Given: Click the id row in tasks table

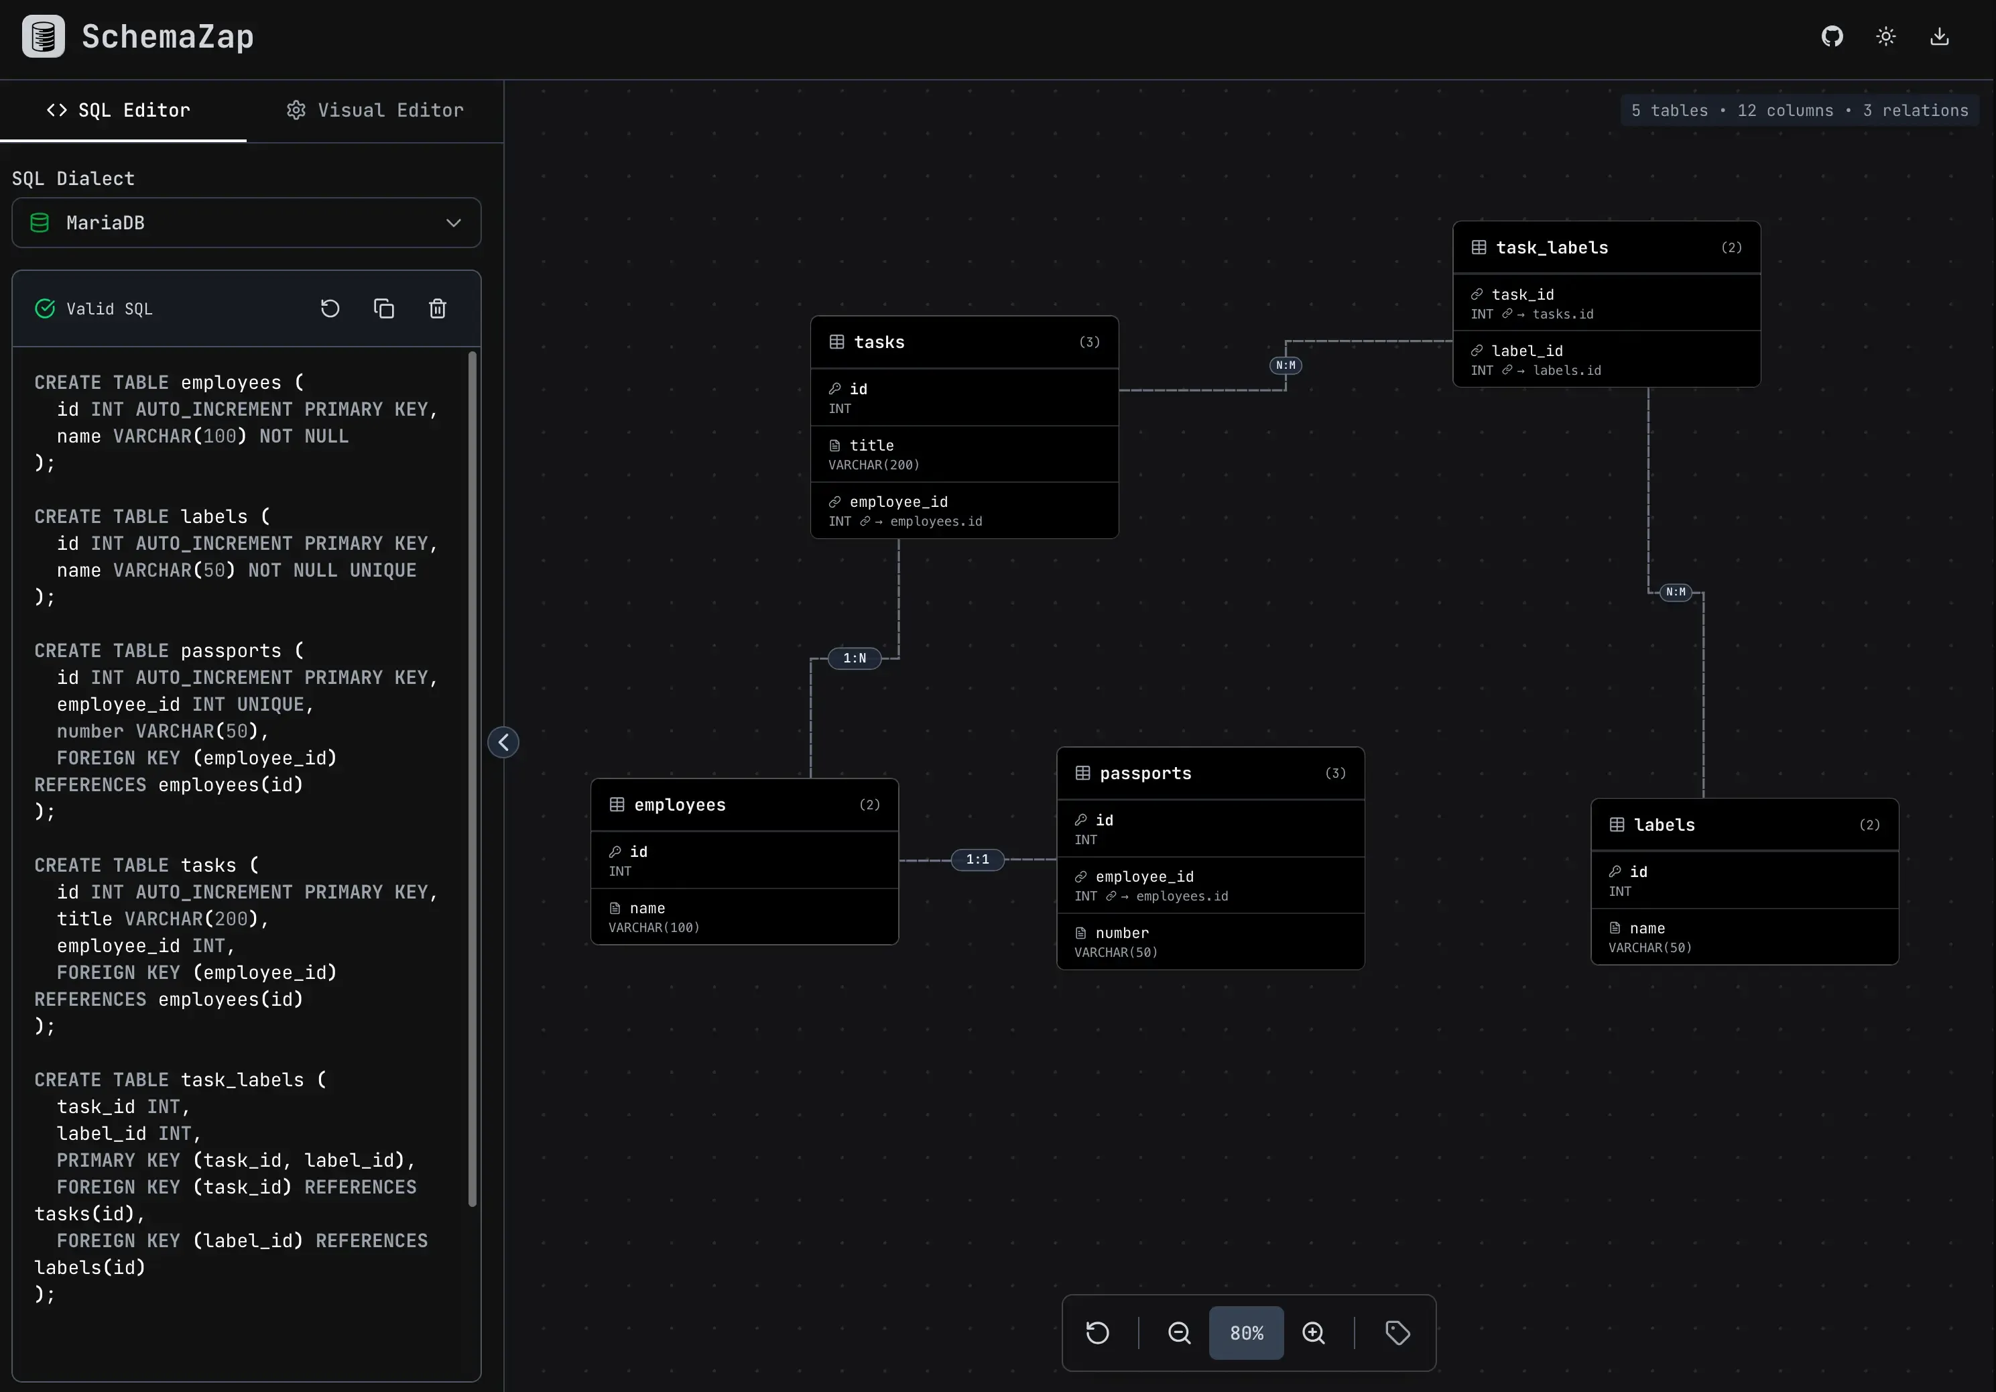Looking at the screenshot, I should click(964, 398).
